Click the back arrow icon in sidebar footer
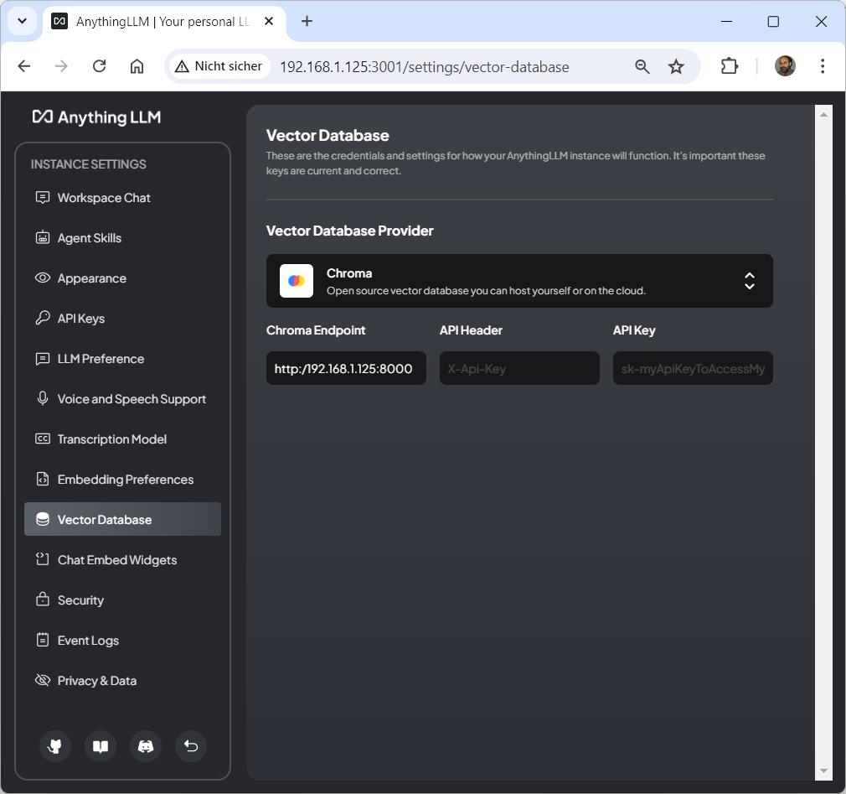Viewport: 846px width, 794px height. 191,745
